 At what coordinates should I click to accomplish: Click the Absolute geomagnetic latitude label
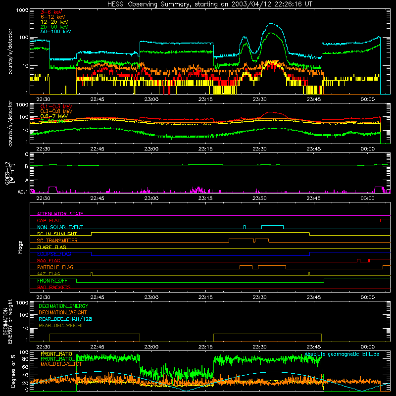[342, 354]
